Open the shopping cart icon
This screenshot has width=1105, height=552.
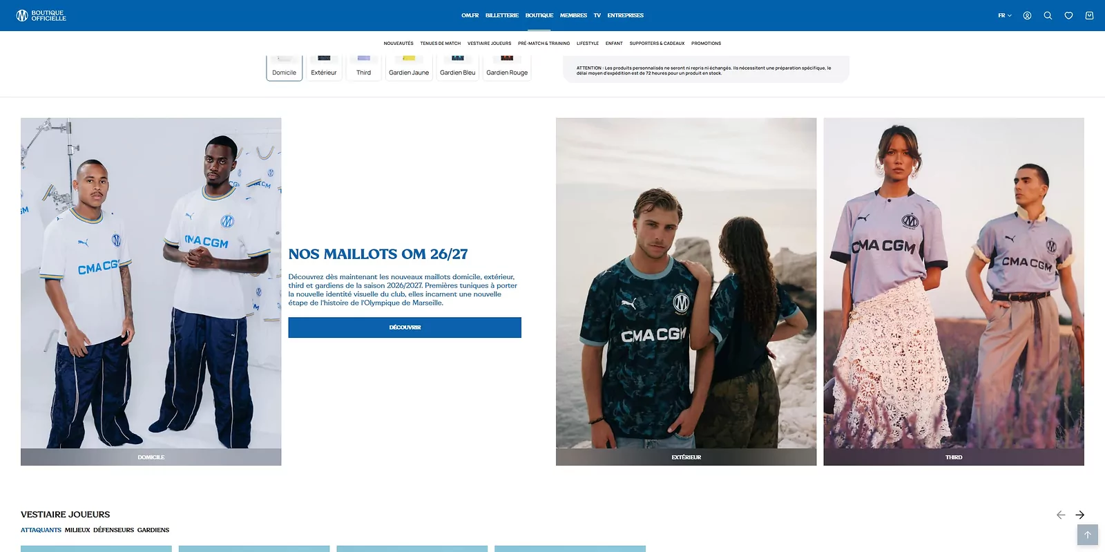1089,15
